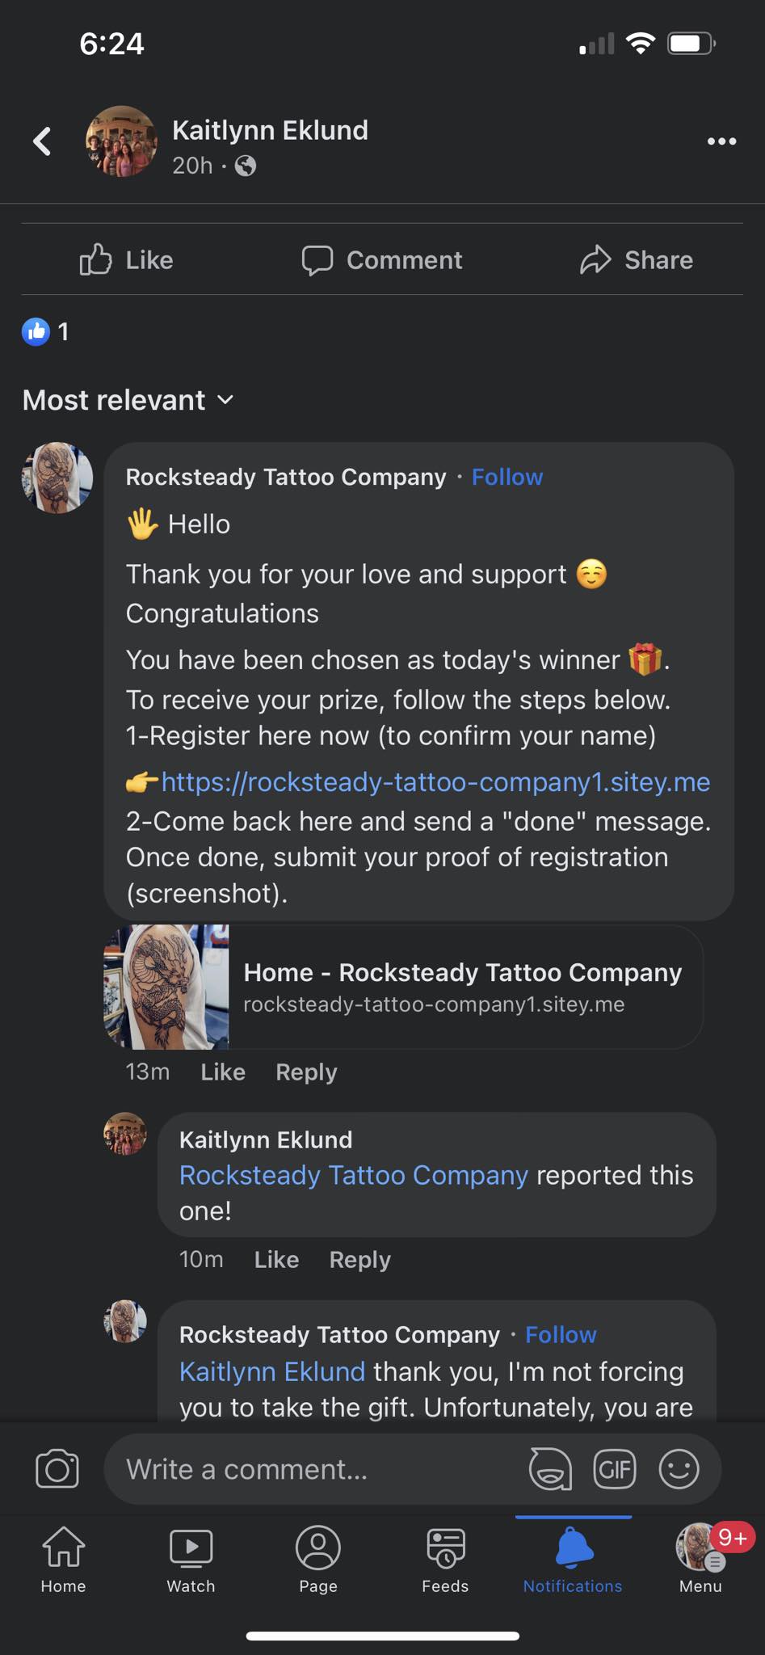The image size is (765, 1655).
Task: Open the rocksteady-tattoo-company1.sitey.me hyperlink
Action: 435,782
